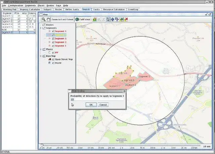Click the Map panel maximize icon
Viewport: 215px width, 154px height.
tap(210, 14)
